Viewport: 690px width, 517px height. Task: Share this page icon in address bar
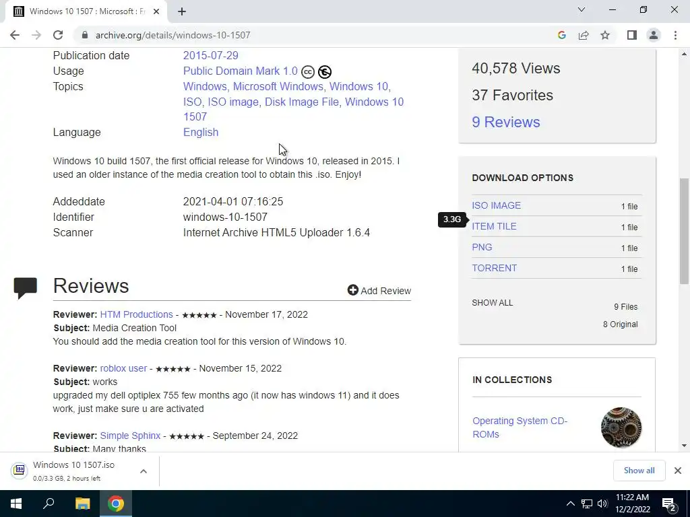tap(584, 35)
